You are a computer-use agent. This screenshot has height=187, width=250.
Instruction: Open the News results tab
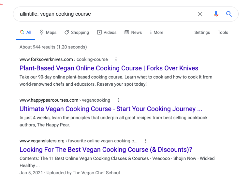(133, 32)
